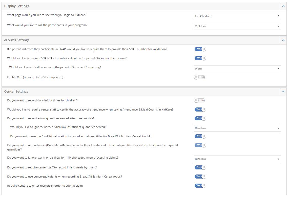Open the login page dropdown showing List Children

[237, 16]
